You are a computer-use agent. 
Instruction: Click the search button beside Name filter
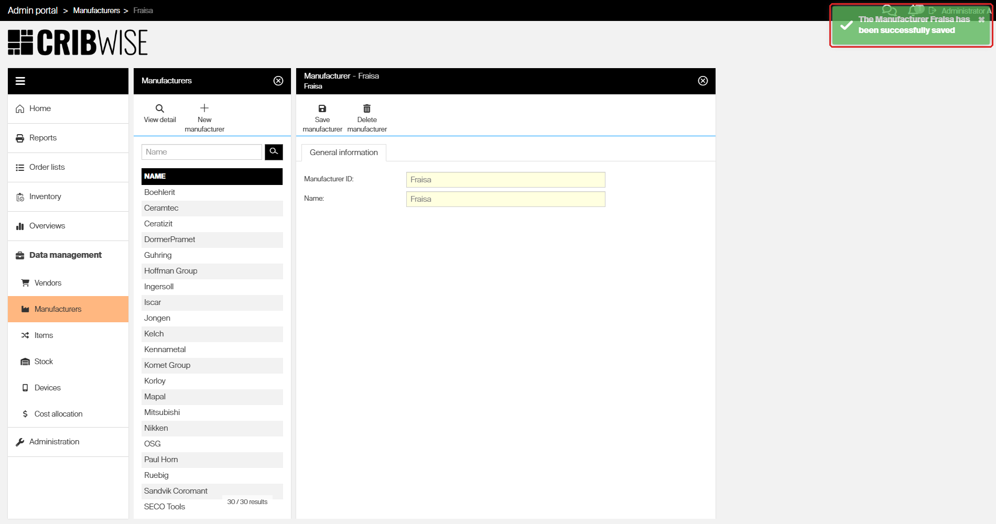[x=274, y=152]
